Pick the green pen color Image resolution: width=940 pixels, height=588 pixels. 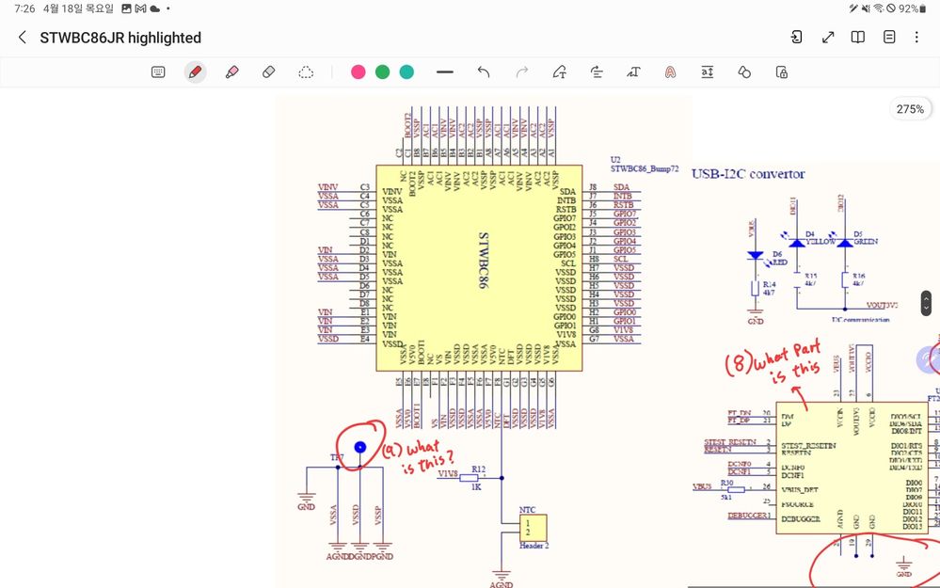pyautogui.click(x=382, y=72)
